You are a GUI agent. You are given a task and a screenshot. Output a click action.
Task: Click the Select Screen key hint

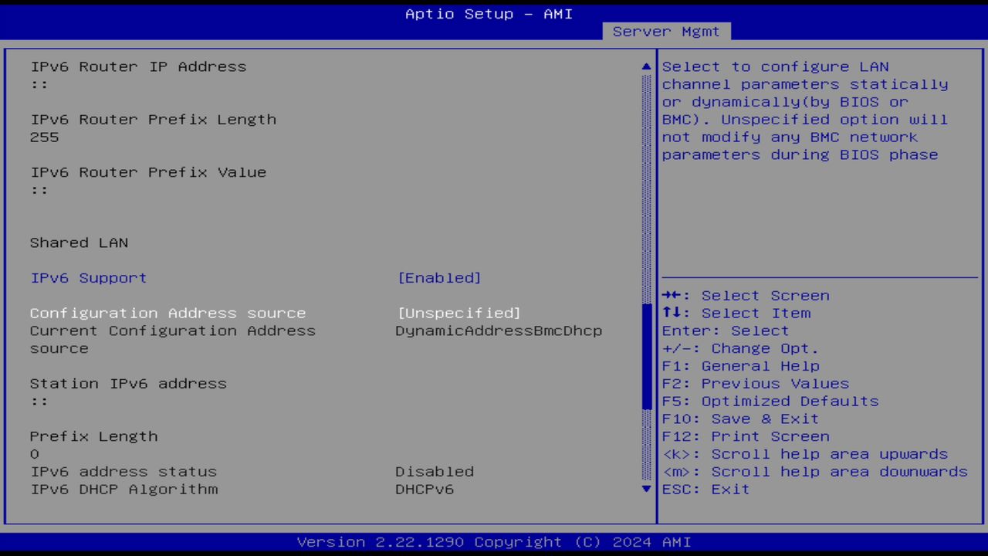746,296
